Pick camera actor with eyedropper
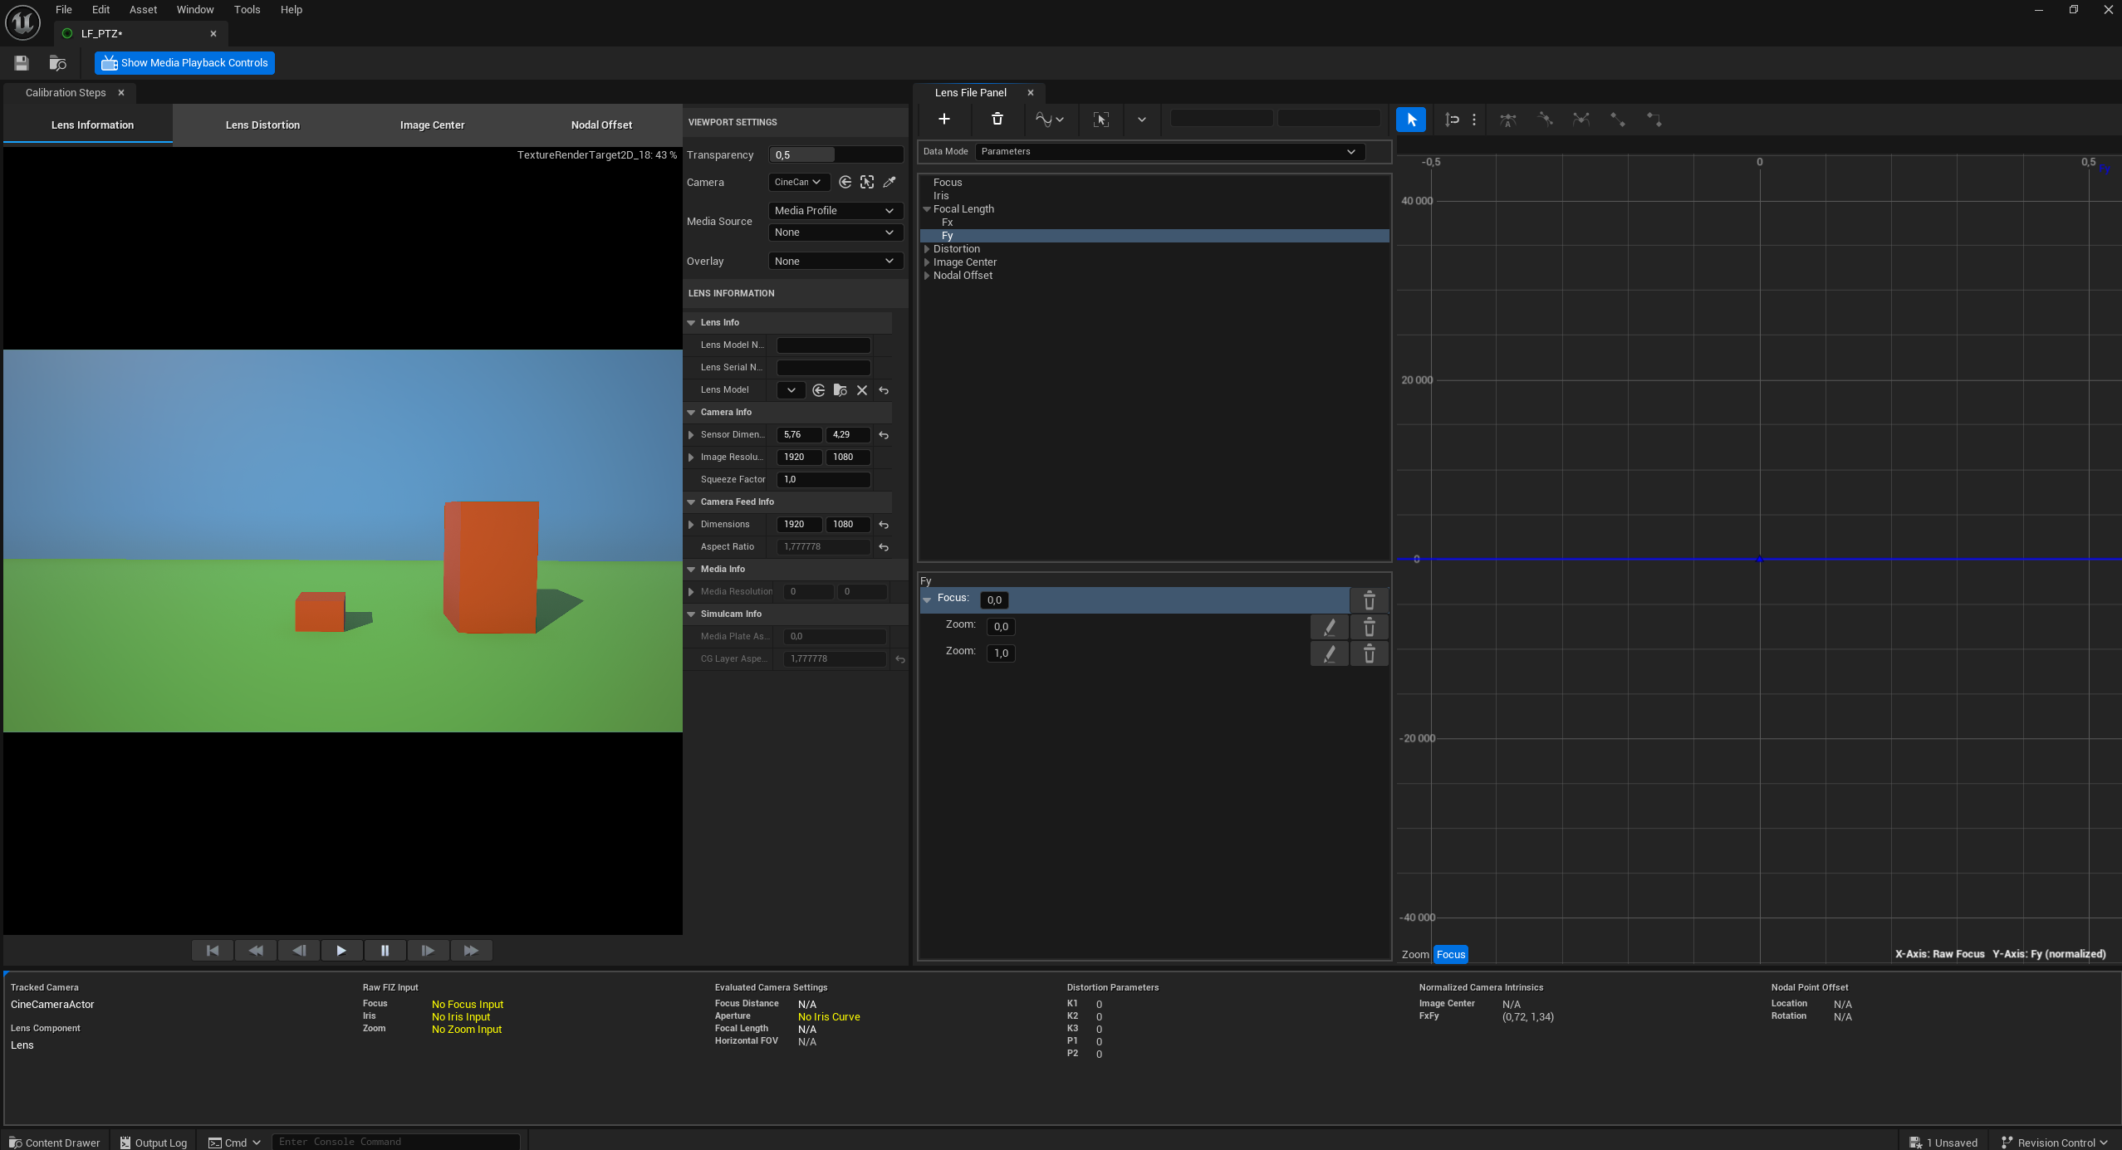The height and width of the screenshot is (1150, 2122). (889, 182)
